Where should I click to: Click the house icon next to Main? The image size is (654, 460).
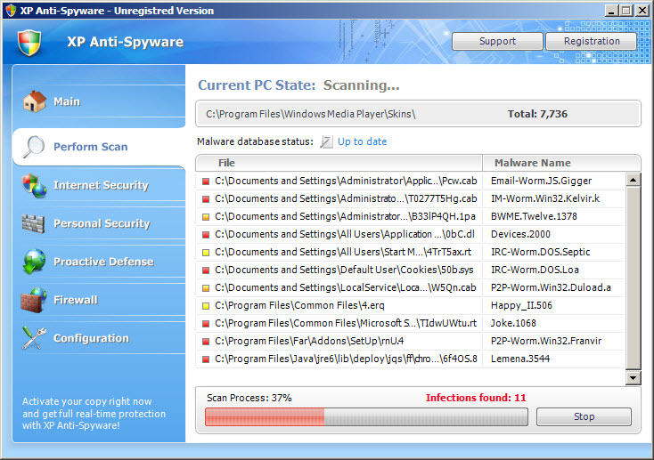pyautogui.click(x=34, y=101)
